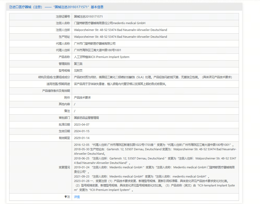Click the expiry date 2029-01-14
The width and height of the screenshot is (260, 204).
tap(81, 138)
